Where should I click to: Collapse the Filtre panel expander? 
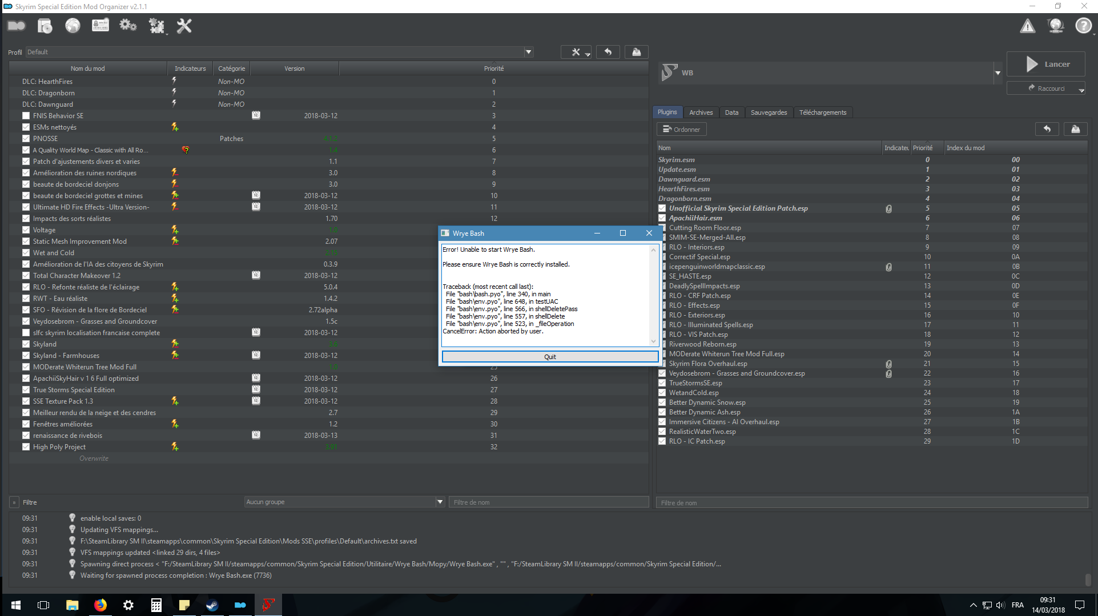pos(14,502)
